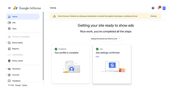Expand the Account sidebar section
This screenshot has width=179, height=109.
[7, 75]
